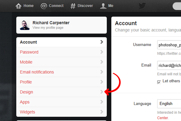Click the Discover hashtag icon
This screenshot has width=181, height=121.
73,6
